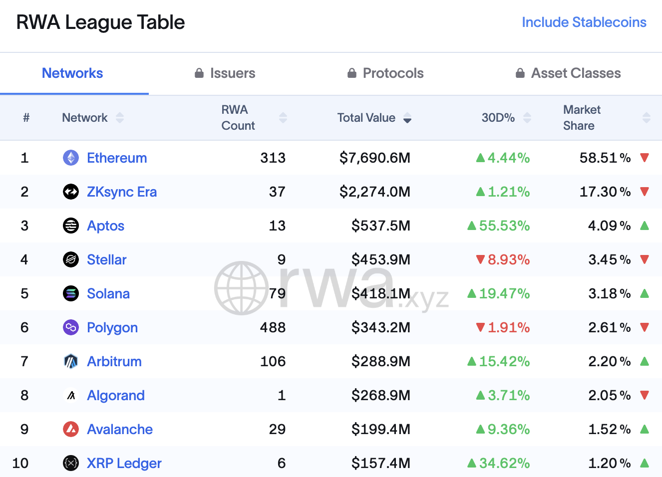Sort table by Total Value column

pyautogui.click(x=407, y=118)
